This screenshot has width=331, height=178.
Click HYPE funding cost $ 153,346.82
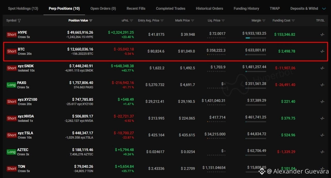(285, 34)
